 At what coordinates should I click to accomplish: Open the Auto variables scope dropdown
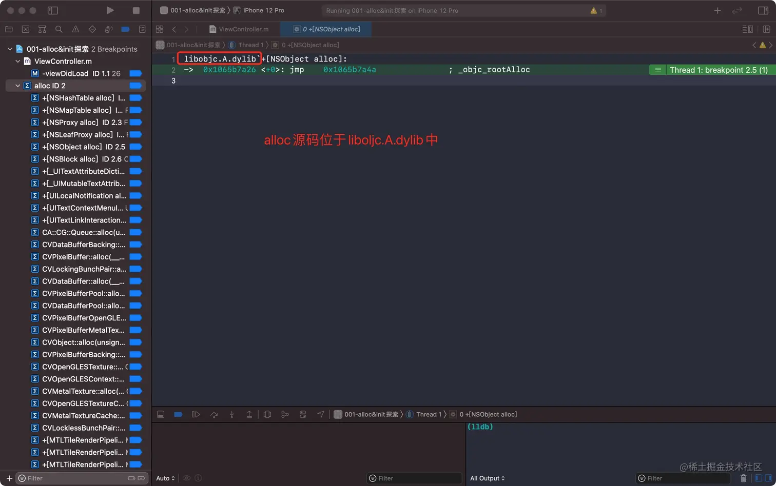[165, 478]
